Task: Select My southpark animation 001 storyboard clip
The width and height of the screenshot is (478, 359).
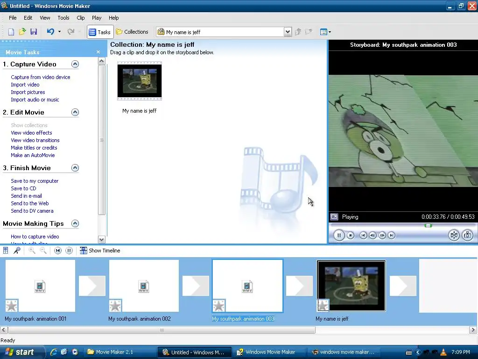Action: 40,286
